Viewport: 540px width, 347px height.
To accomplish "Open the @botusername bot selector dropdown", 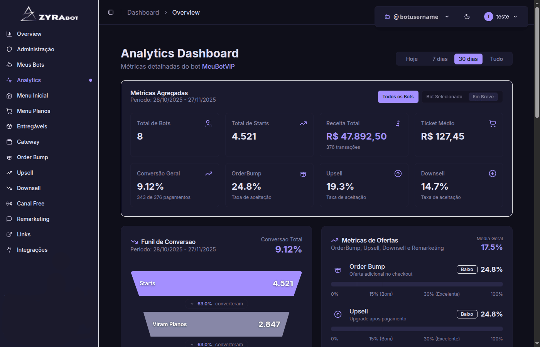I will point(415,17).
